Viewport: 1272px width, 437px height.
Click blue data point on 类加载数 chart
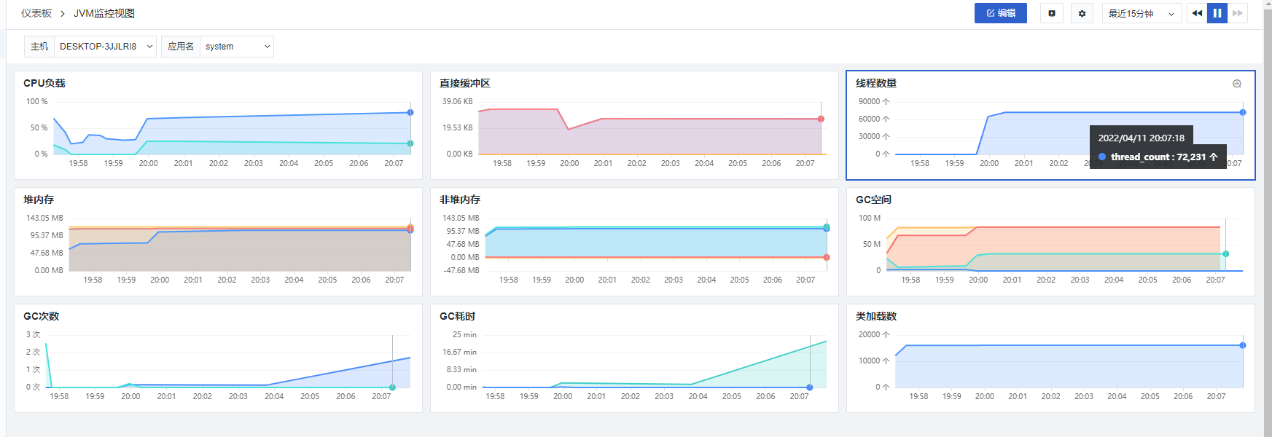[1243, 345]
